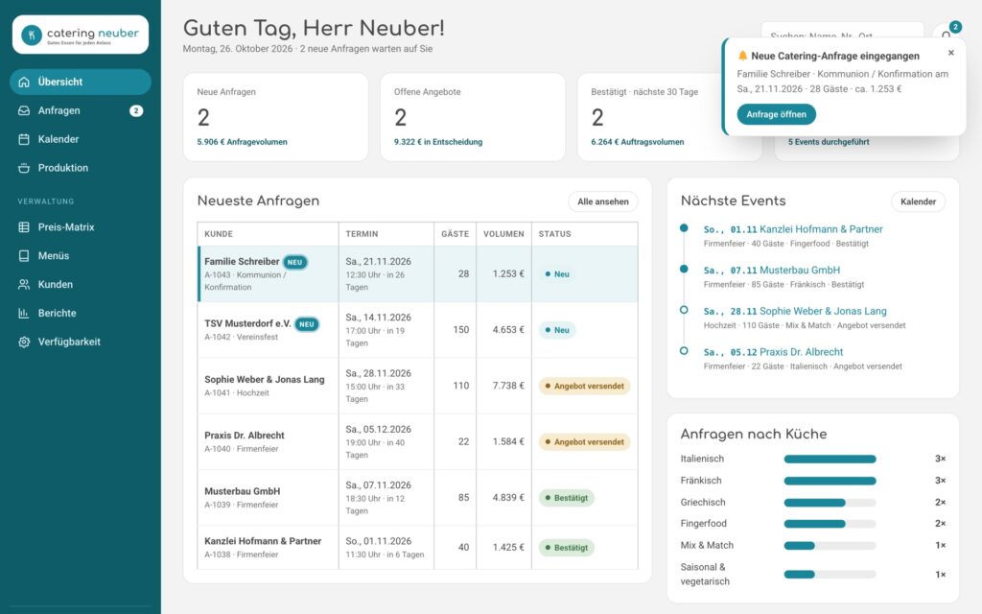This screenshot has width=982, height=614.
Task: Open Musterbau GmbH table row
Action: click(418, 497)
